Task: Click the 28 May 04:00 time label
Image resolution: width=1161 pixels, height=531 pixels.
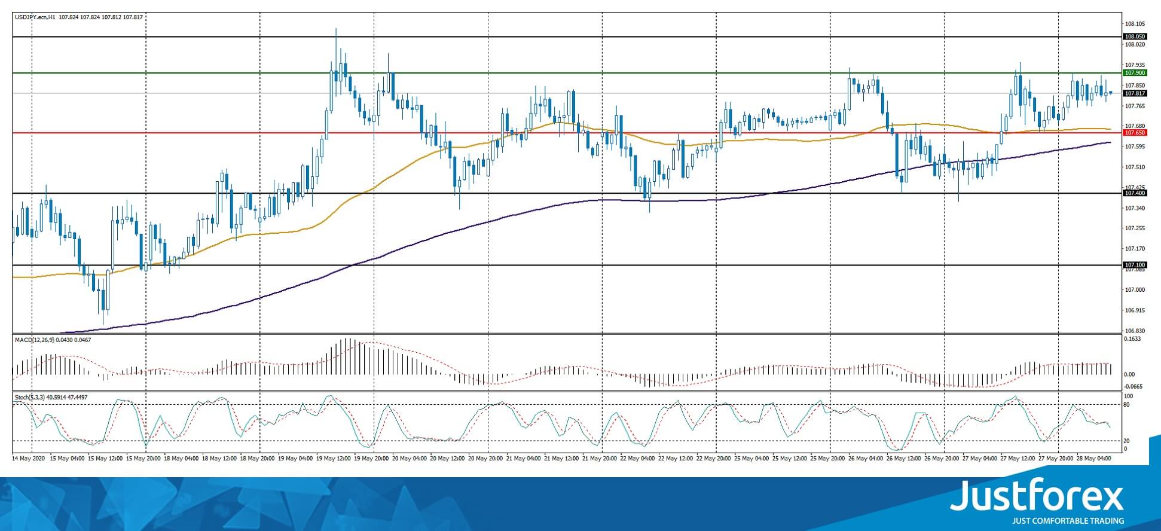Action: (1094, 458)
